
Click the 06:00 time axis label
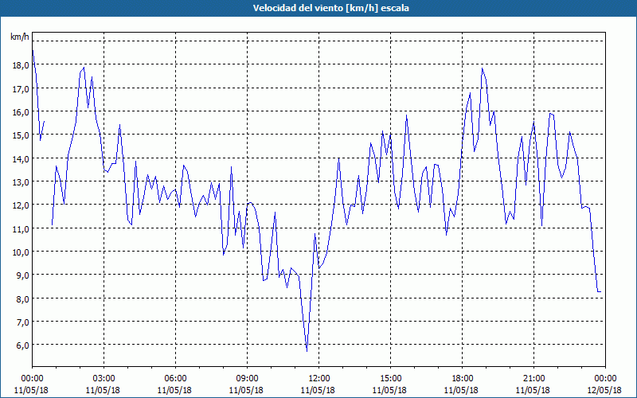(x=175, y=379)
